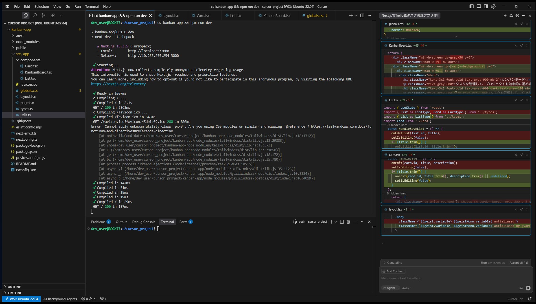The height and width of the screenshot is (304, 538).
Task: Reject List.tsx changes with the X
Action: click(x=515, y=100)
